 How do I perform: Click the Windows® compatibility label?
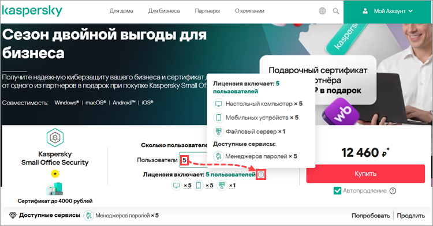click(66, 103)
